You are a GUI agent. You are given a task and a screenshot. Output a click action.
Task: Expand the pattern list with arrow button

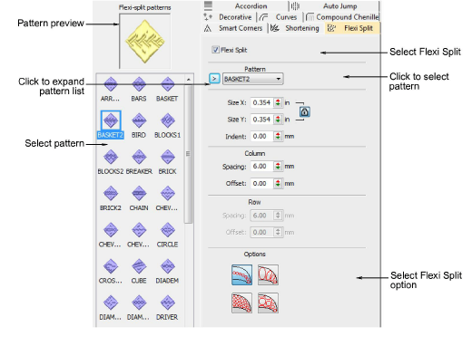click(214, 79)
